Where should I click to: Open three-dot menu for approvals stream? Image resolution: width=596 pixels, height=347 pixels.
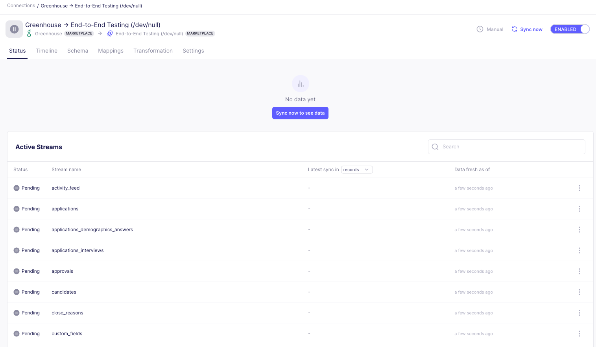pos(579,271)
